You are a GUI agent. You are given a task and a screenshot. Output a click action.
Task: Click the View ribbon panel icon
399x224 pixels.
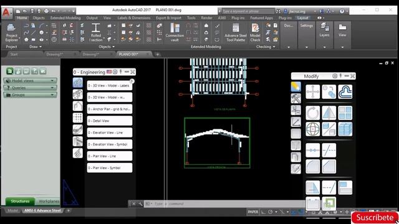pos(342,30)
